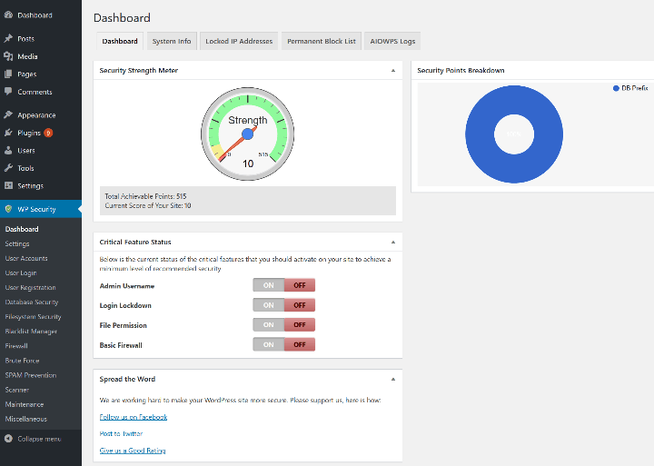Click the DB Prefix blue legend swatch
Viewport: 654px width, 466px height.
click(x=616, y=88)
